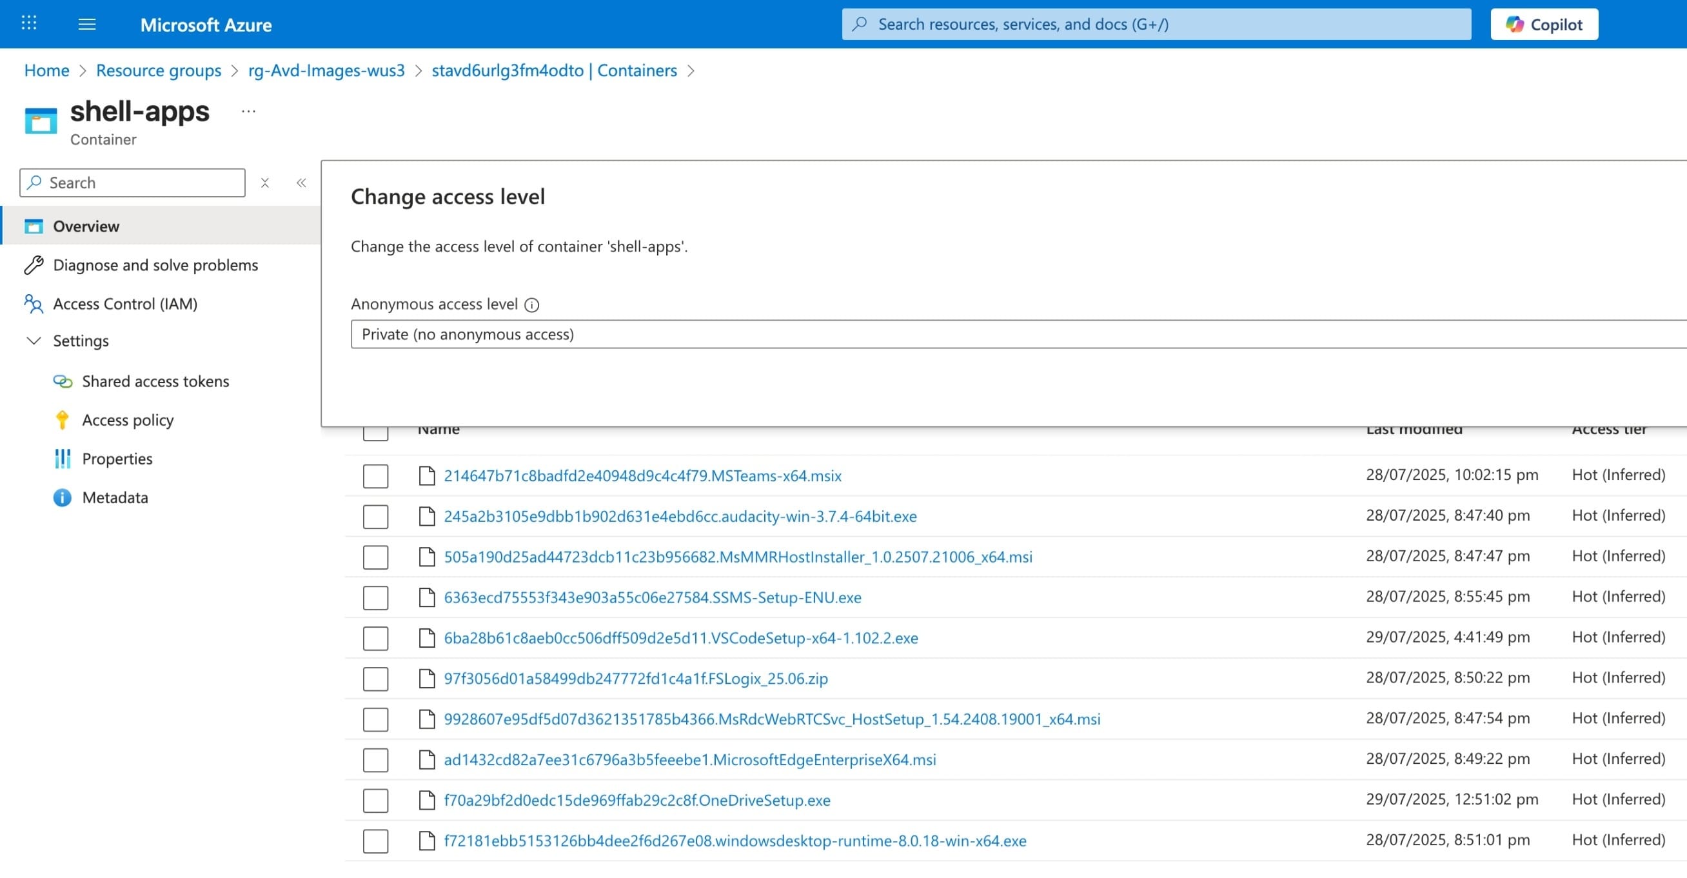
Task: Check the MsMMRHostInstaller row checkbox
Action: 375,557
